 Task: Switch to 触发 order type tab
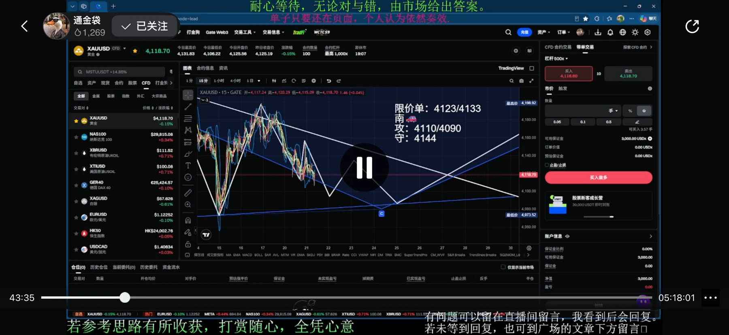[563, 89]
